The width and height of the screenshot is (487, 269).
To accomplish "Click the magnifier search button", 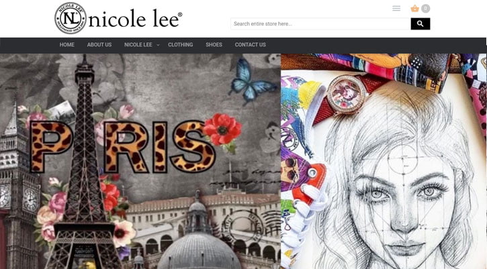I will [x=420, y=24].
